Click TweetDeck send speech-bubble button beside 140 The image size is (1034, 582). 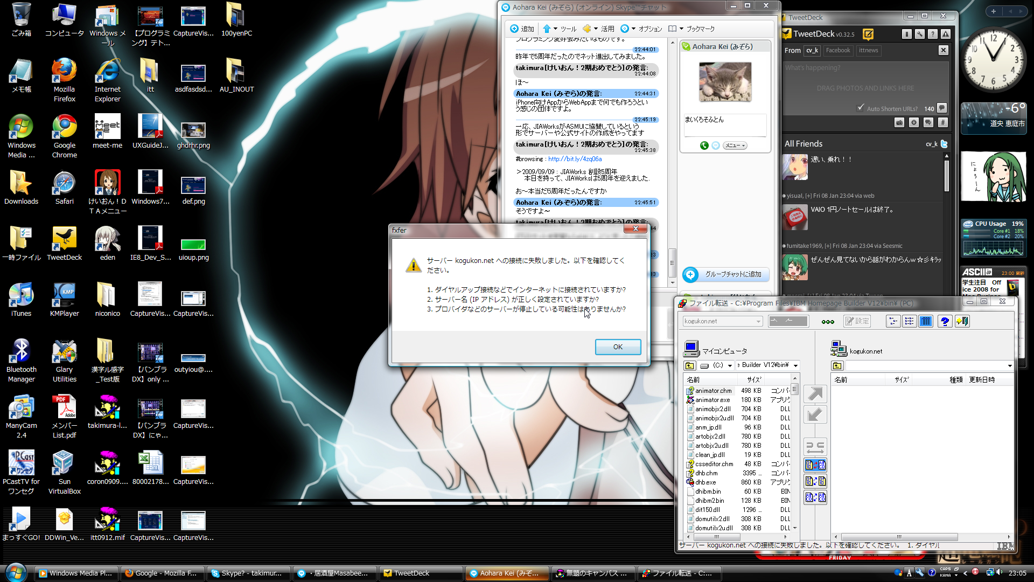point(942,108)
